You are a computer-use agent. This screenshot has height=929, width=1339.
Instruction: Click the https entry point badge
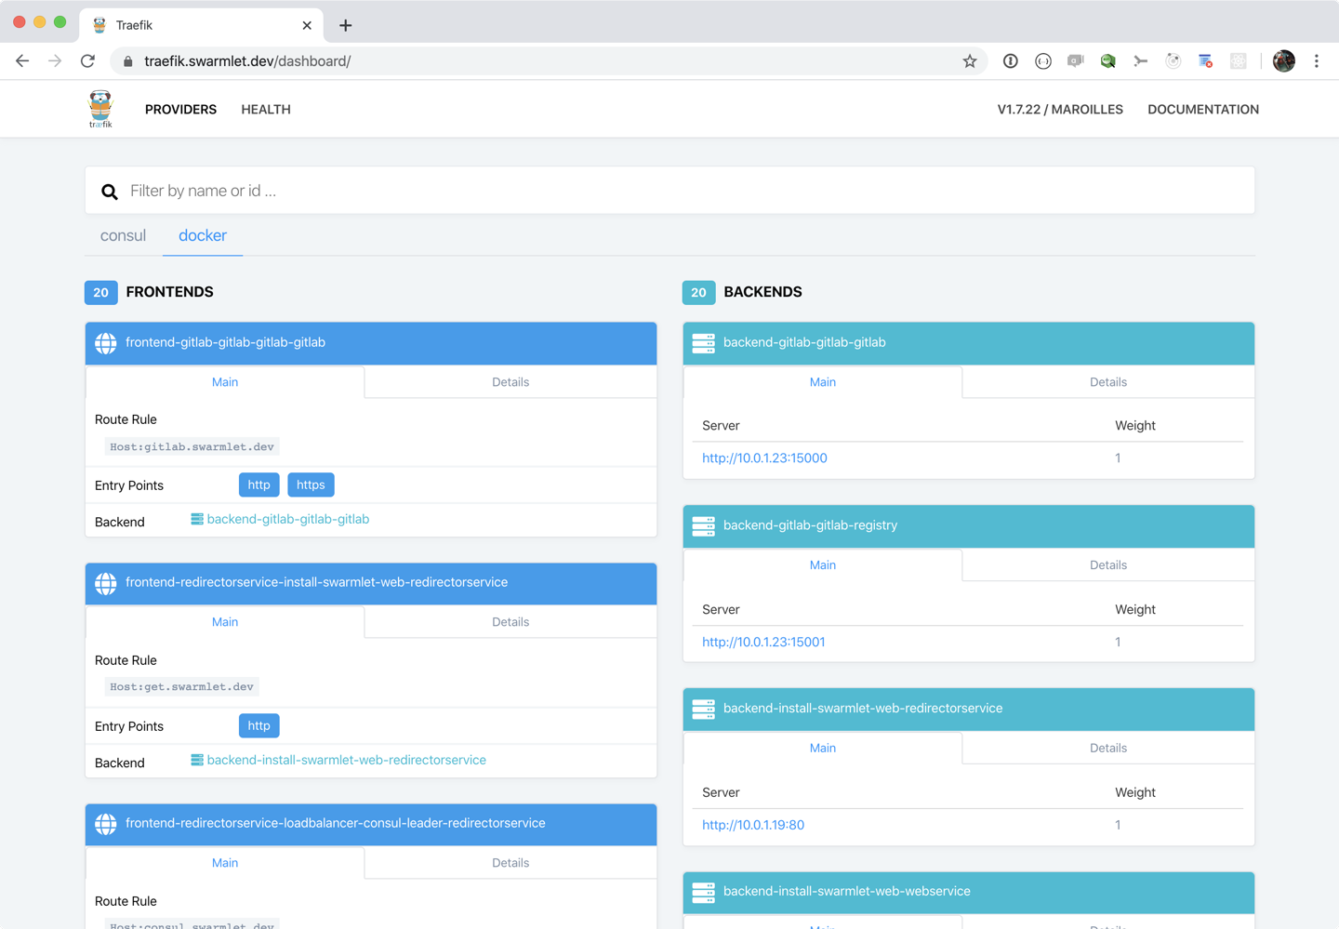[x=311, y=485]
